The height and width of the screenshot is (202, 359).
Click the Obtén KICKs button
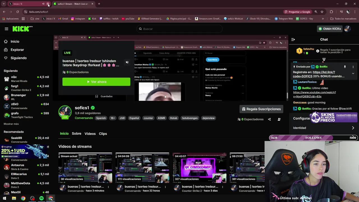pyautogui.click(x=330, y=29)
